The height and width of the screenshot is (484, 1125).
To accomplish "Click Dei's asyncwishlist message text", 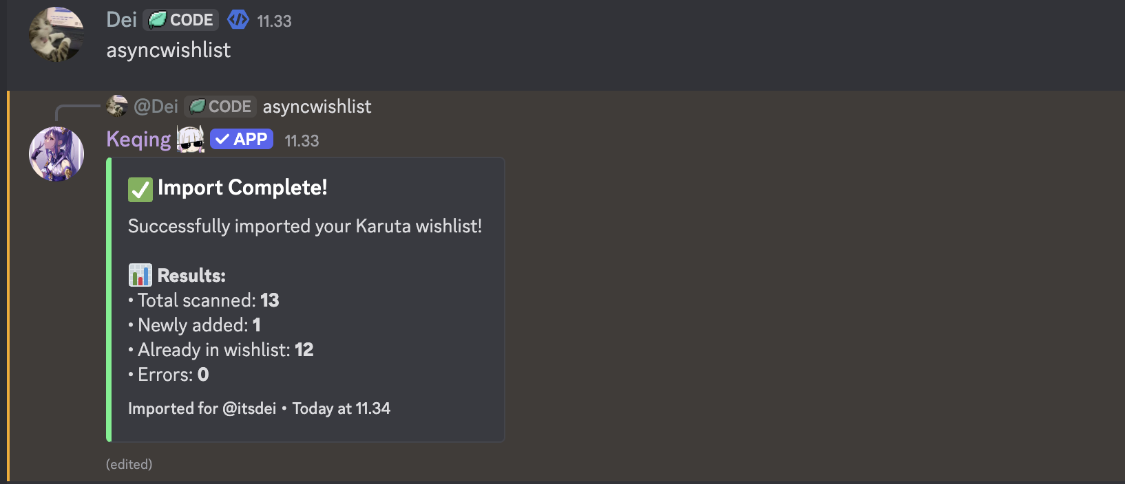I will point(169,50).
